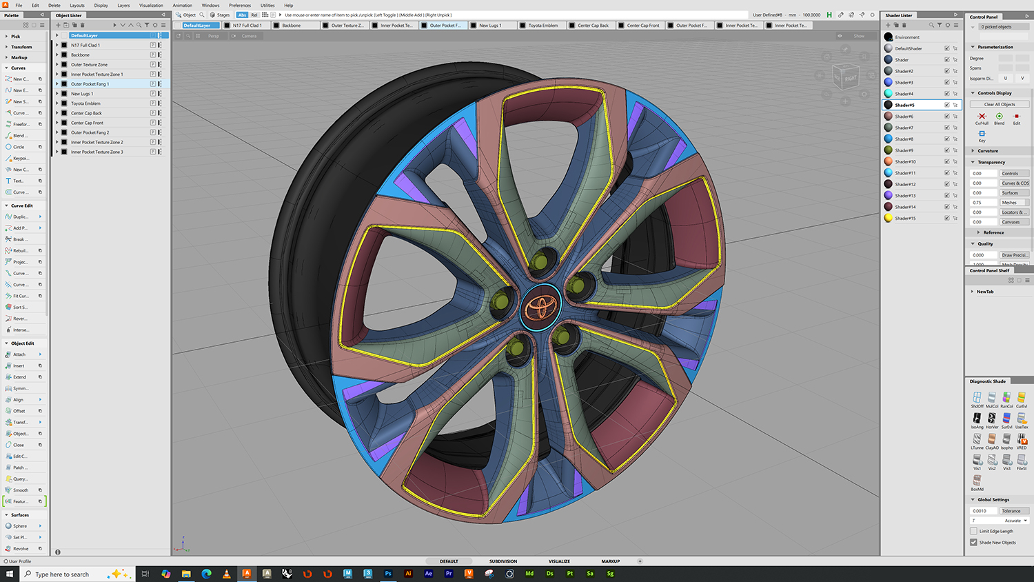Select the Shader#10 orange swatch

[889, 161]
